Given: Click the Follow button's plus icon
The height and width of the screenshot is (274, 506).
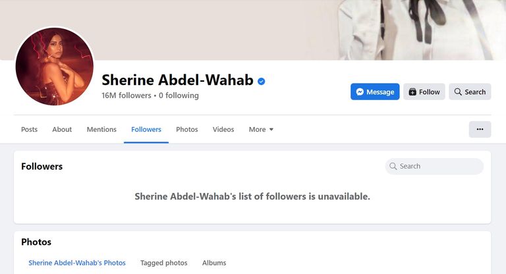Looking at the screenshot, I should [412, 92].
